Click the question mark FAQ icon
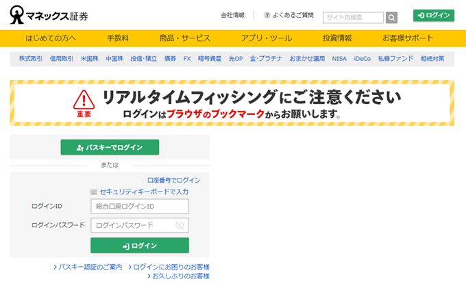This screenshot has height=286, width=466. (x=267, y=15)
